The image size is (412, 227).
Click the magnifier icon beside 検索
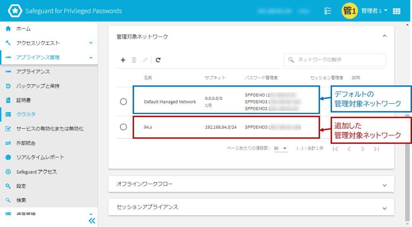[x=8, y=200]
